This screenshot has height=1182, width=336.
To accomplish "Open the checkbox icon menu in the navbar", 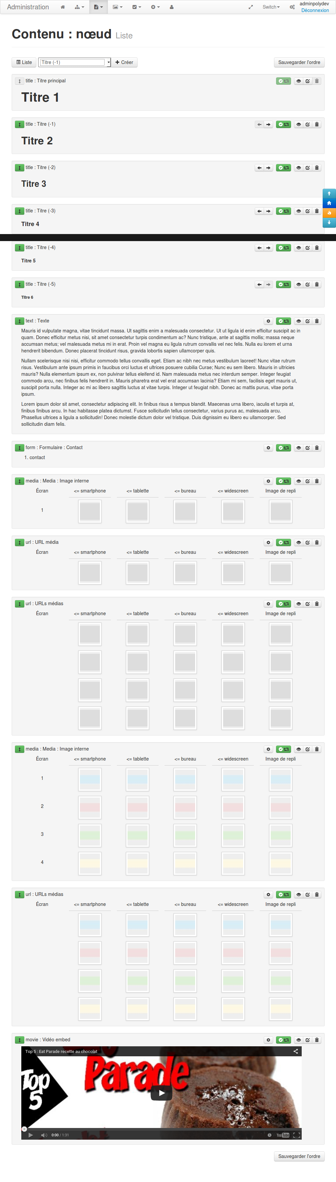I will [137, 7].
